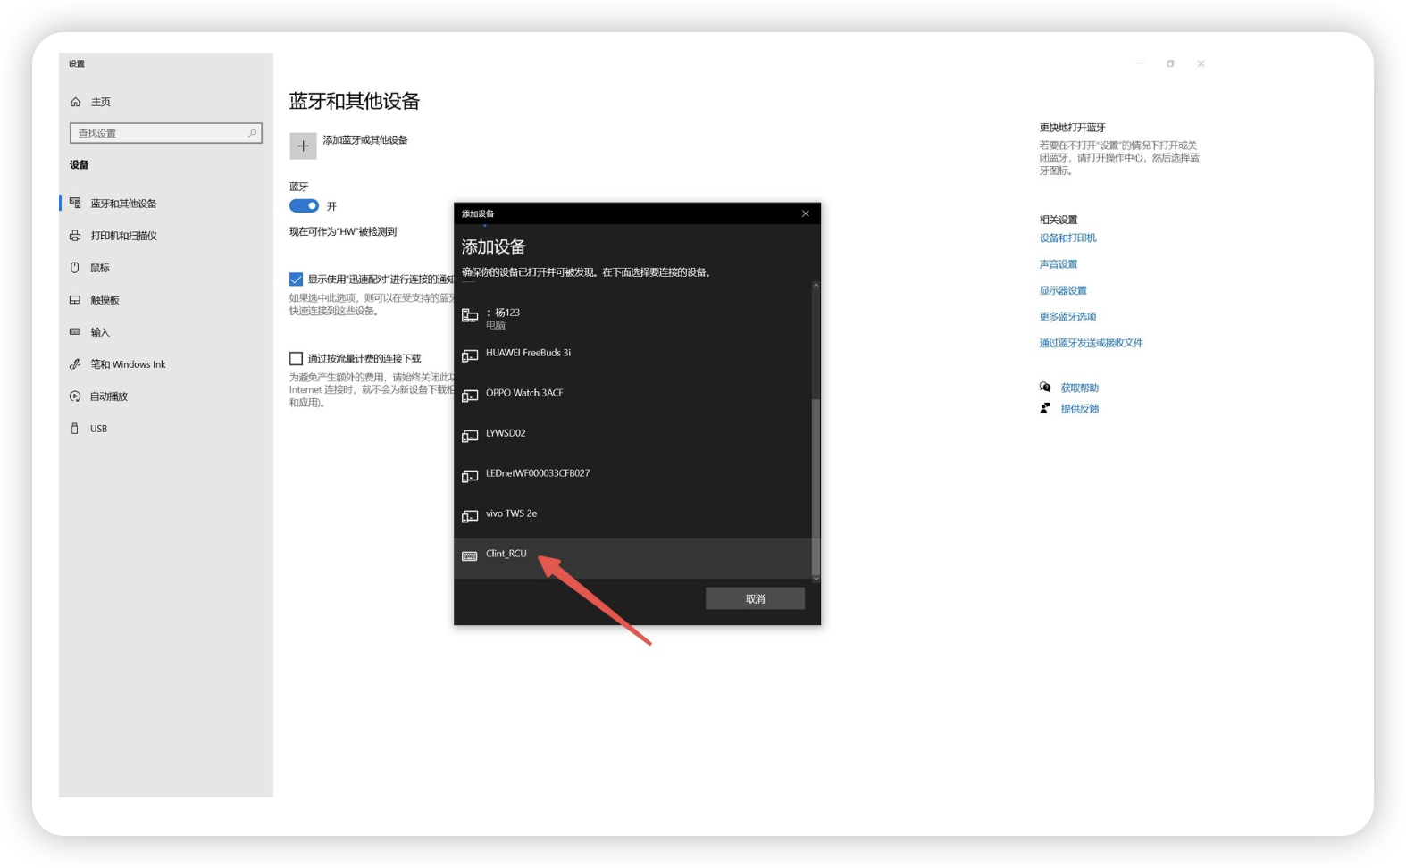Open 声音设置 link

coord(1059,264)
